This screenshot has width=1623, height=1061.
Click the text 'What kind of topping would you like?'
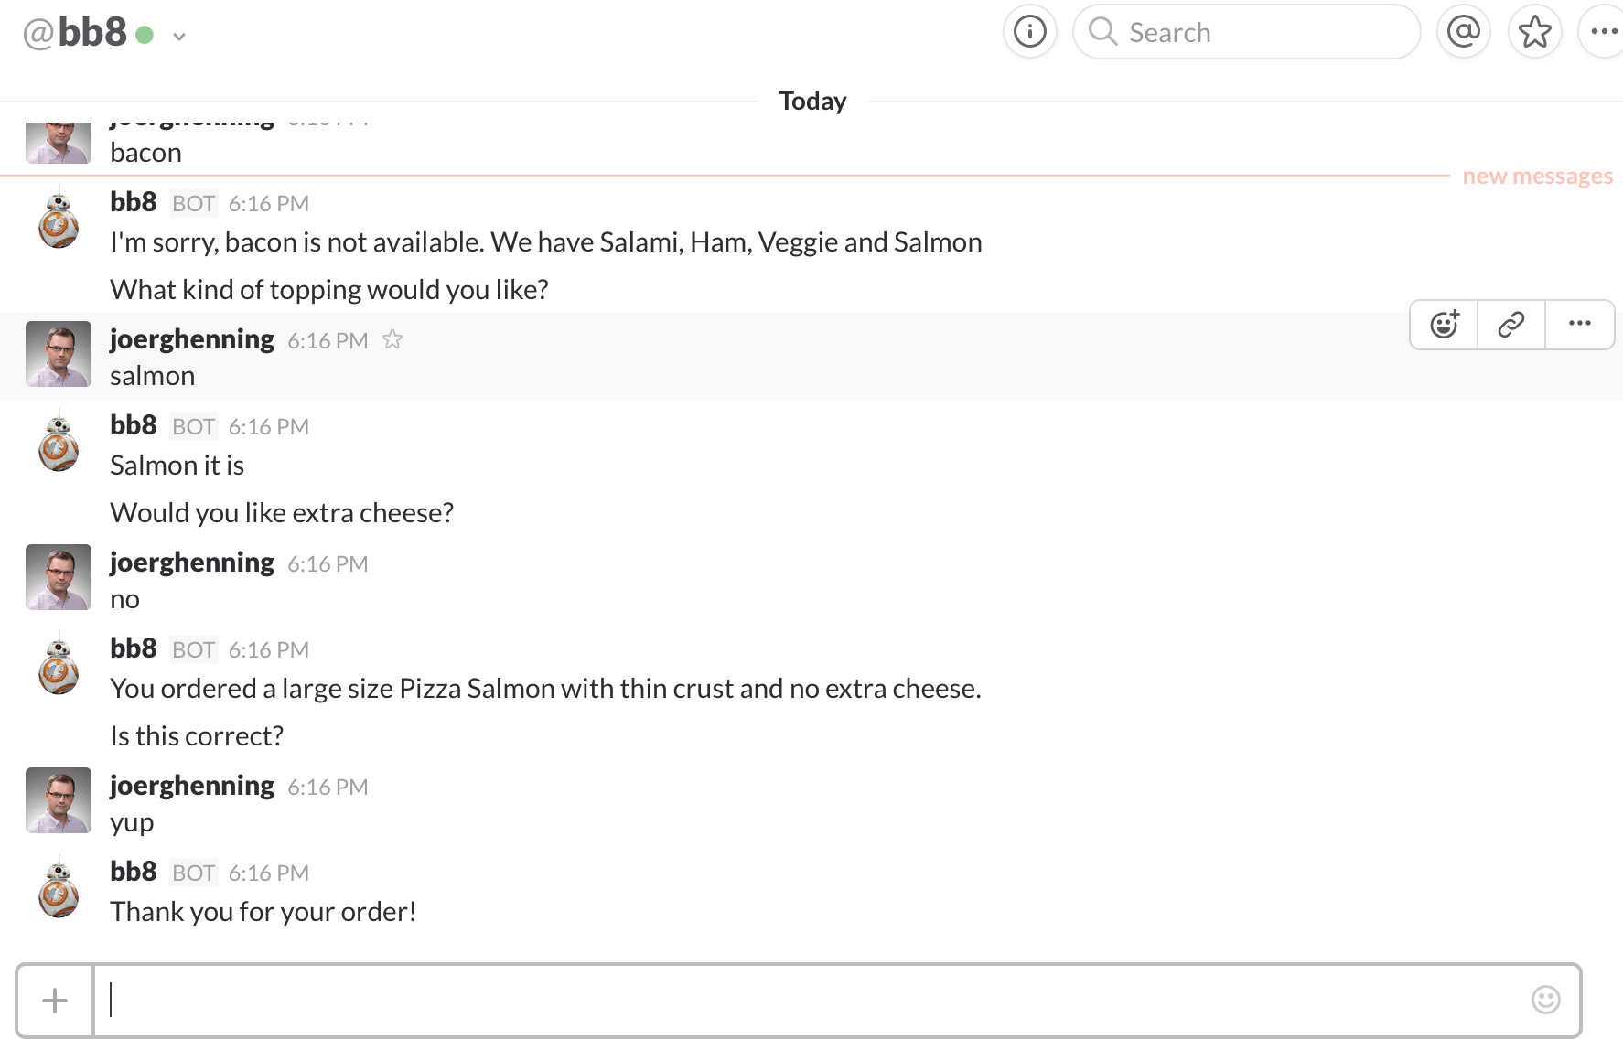click(x=329, y=290)
